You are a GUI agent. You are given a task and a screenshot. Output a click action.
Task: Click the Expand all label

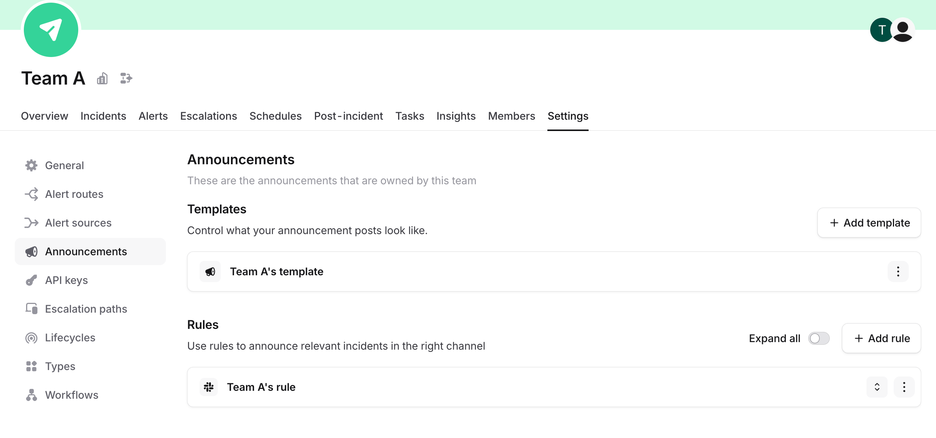775,338
